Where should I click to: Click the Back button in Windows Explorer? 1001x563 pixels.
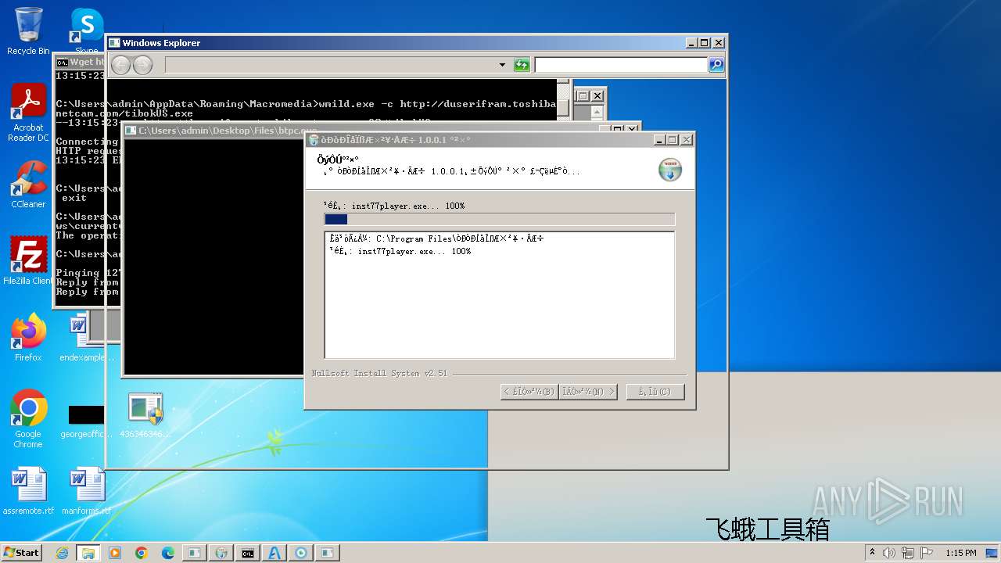coord(120,65)
